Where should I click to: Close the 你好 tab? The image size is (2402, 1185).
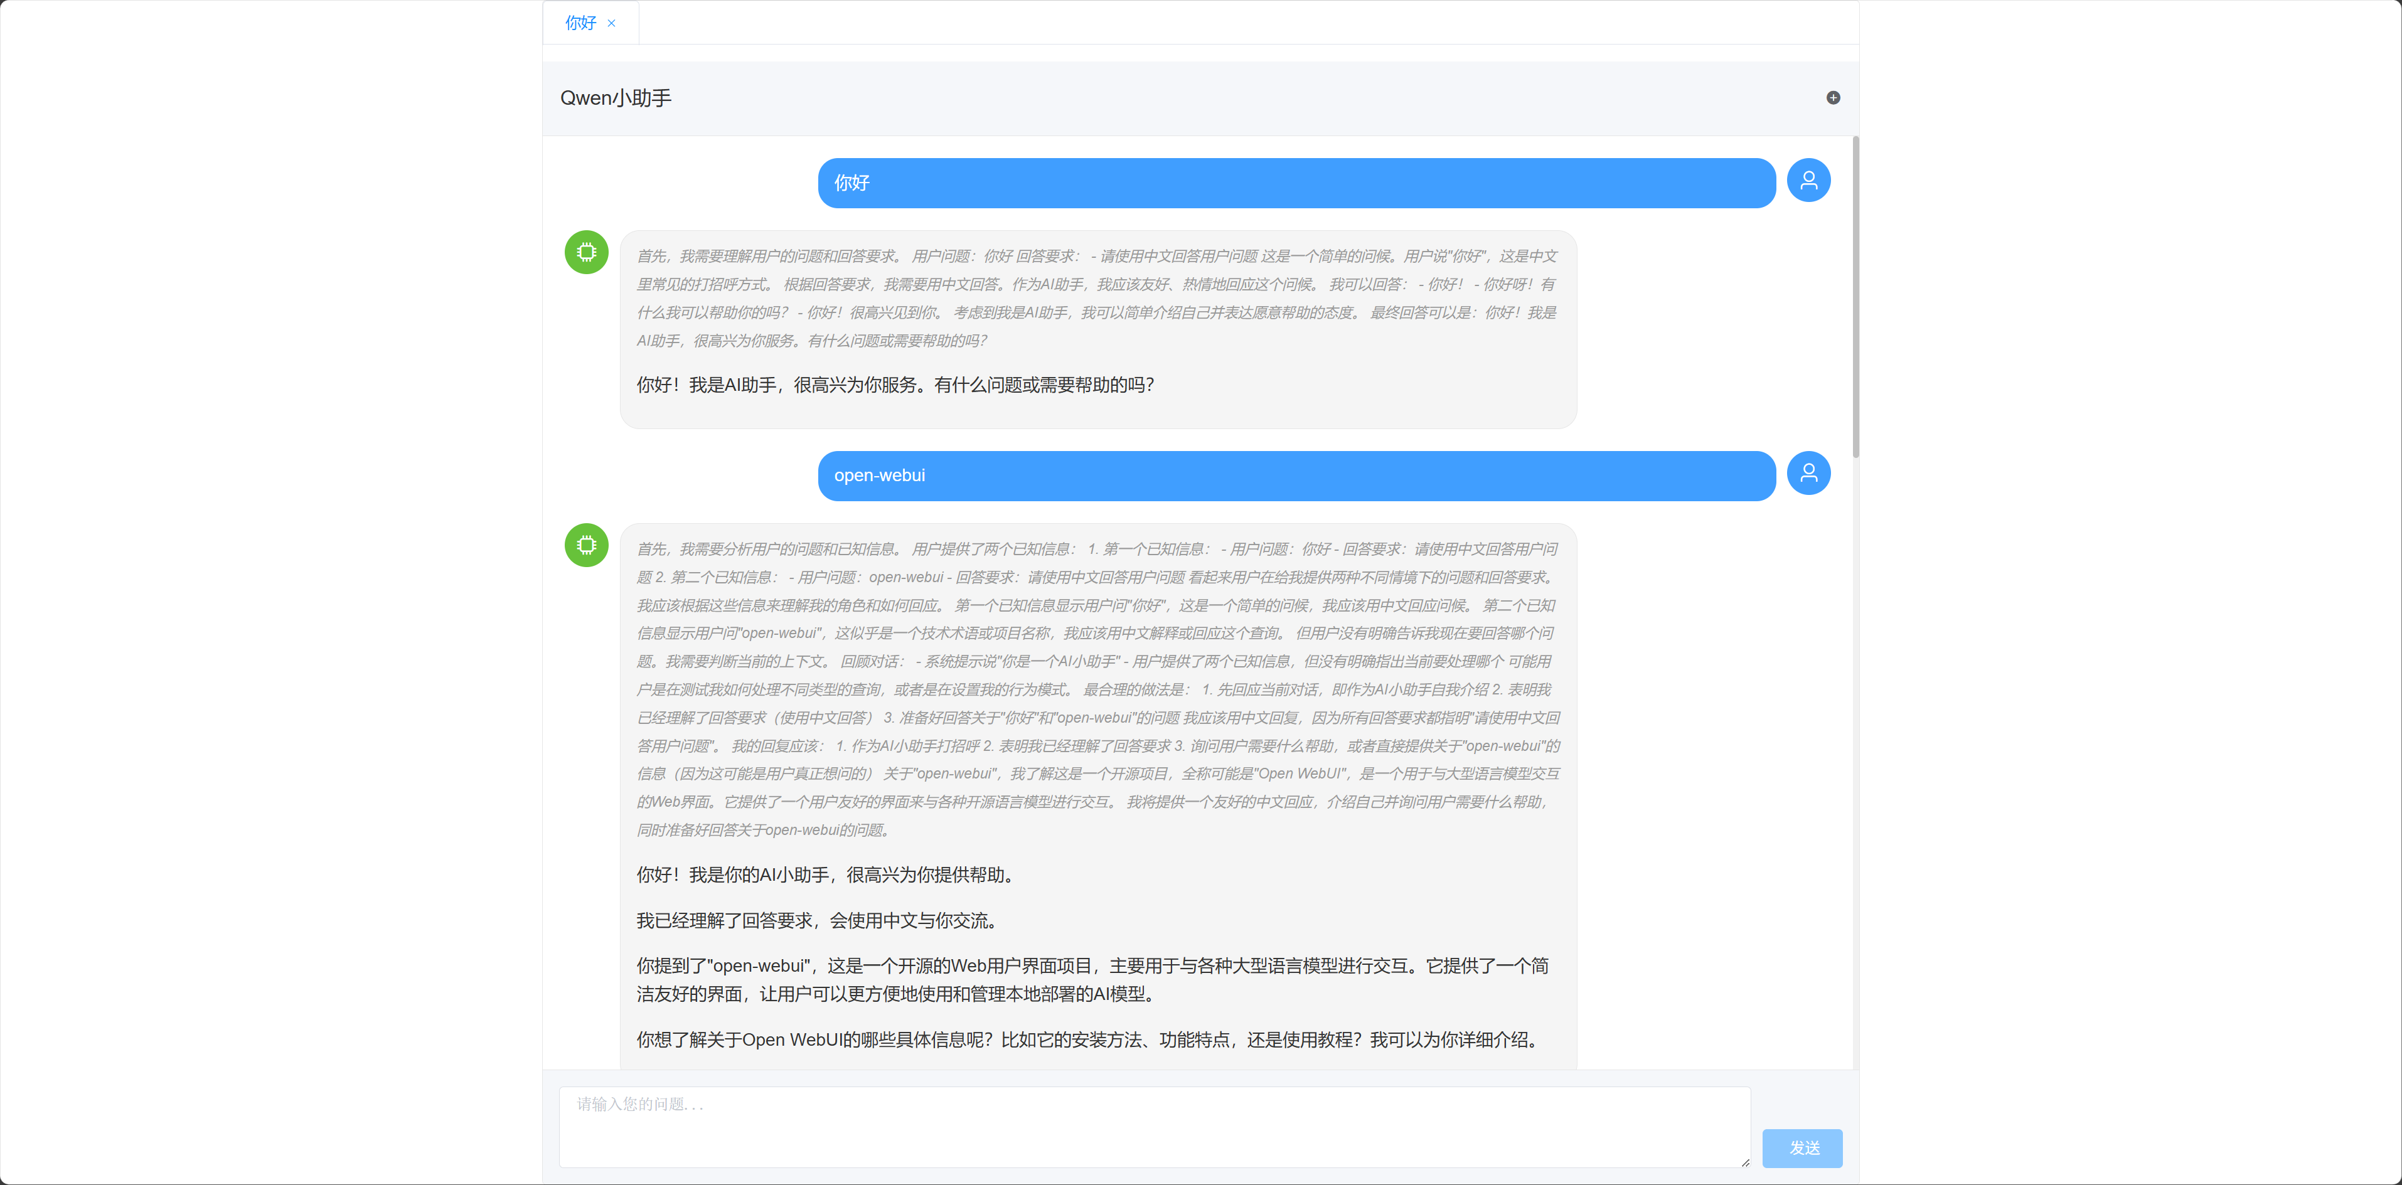[612, 23]
